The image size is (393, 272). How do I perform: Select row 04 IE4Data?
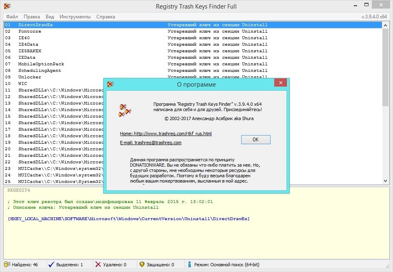tap(193, 45)
